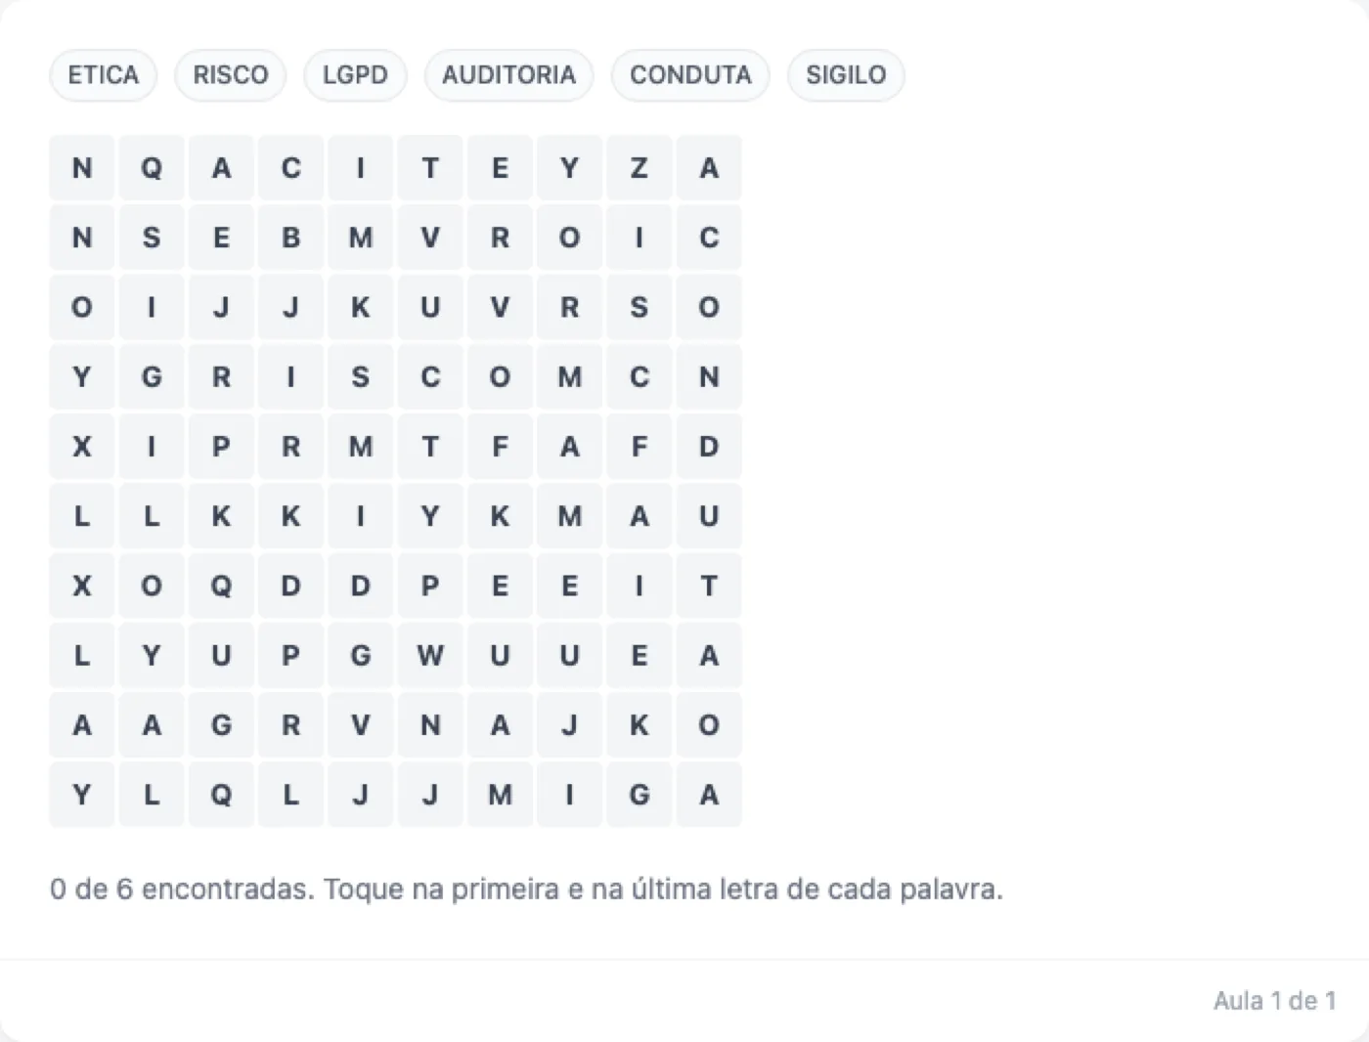Tap the ending O of RISCO in grid
The width and height of the screenshot is (1369, 1042).
[500, 376]
